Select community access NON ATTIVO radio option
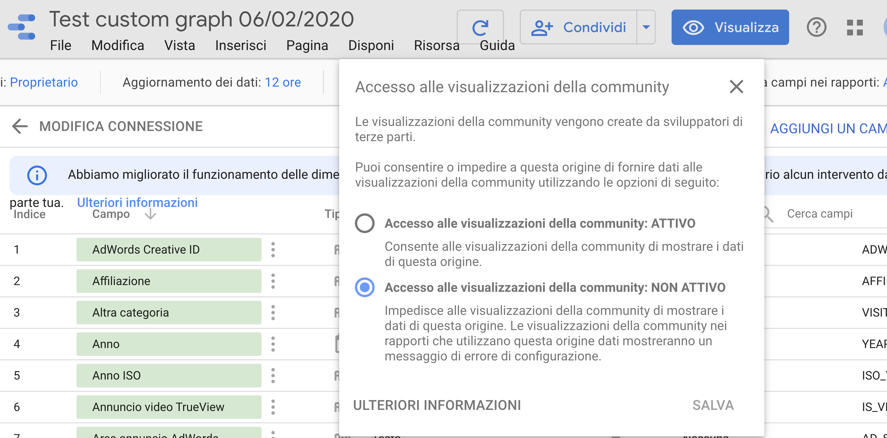The width and height of the screenshot is (887, 438). click(x=365, y=287)
